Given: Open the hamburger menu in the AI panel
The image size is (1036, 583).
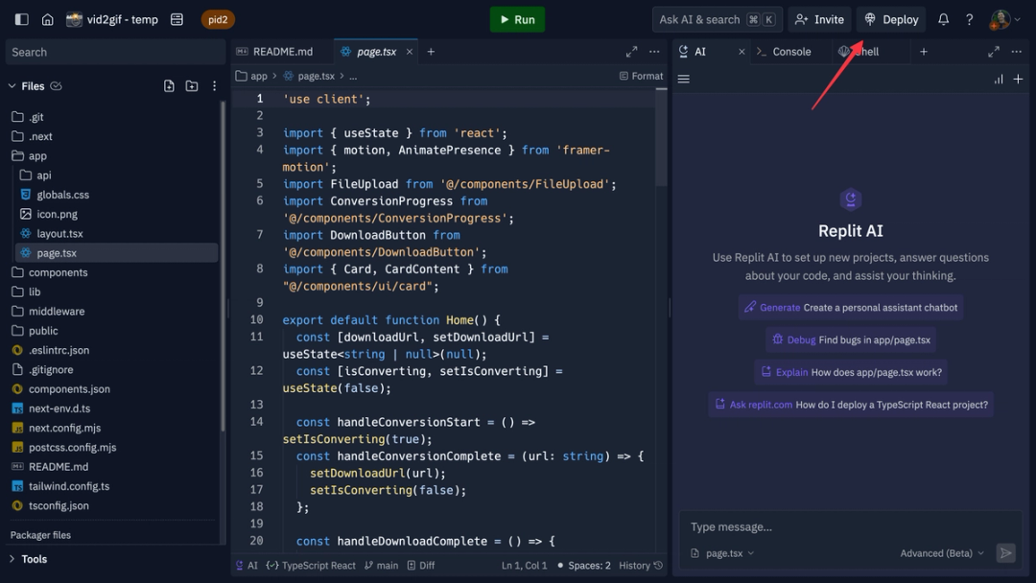Looking at the screenshot, I should pos(683,79).
